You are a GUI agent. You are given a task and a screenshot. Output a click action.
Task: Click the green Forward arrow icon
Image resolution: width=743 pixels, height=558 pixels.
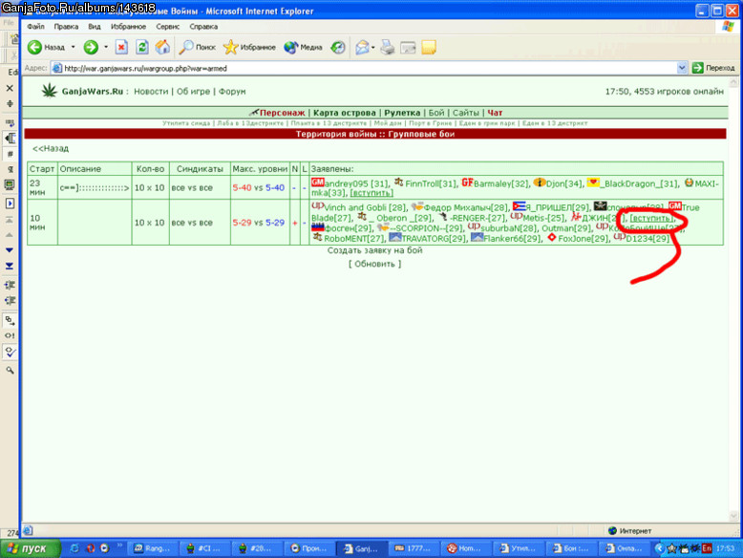tap(91, 47)
